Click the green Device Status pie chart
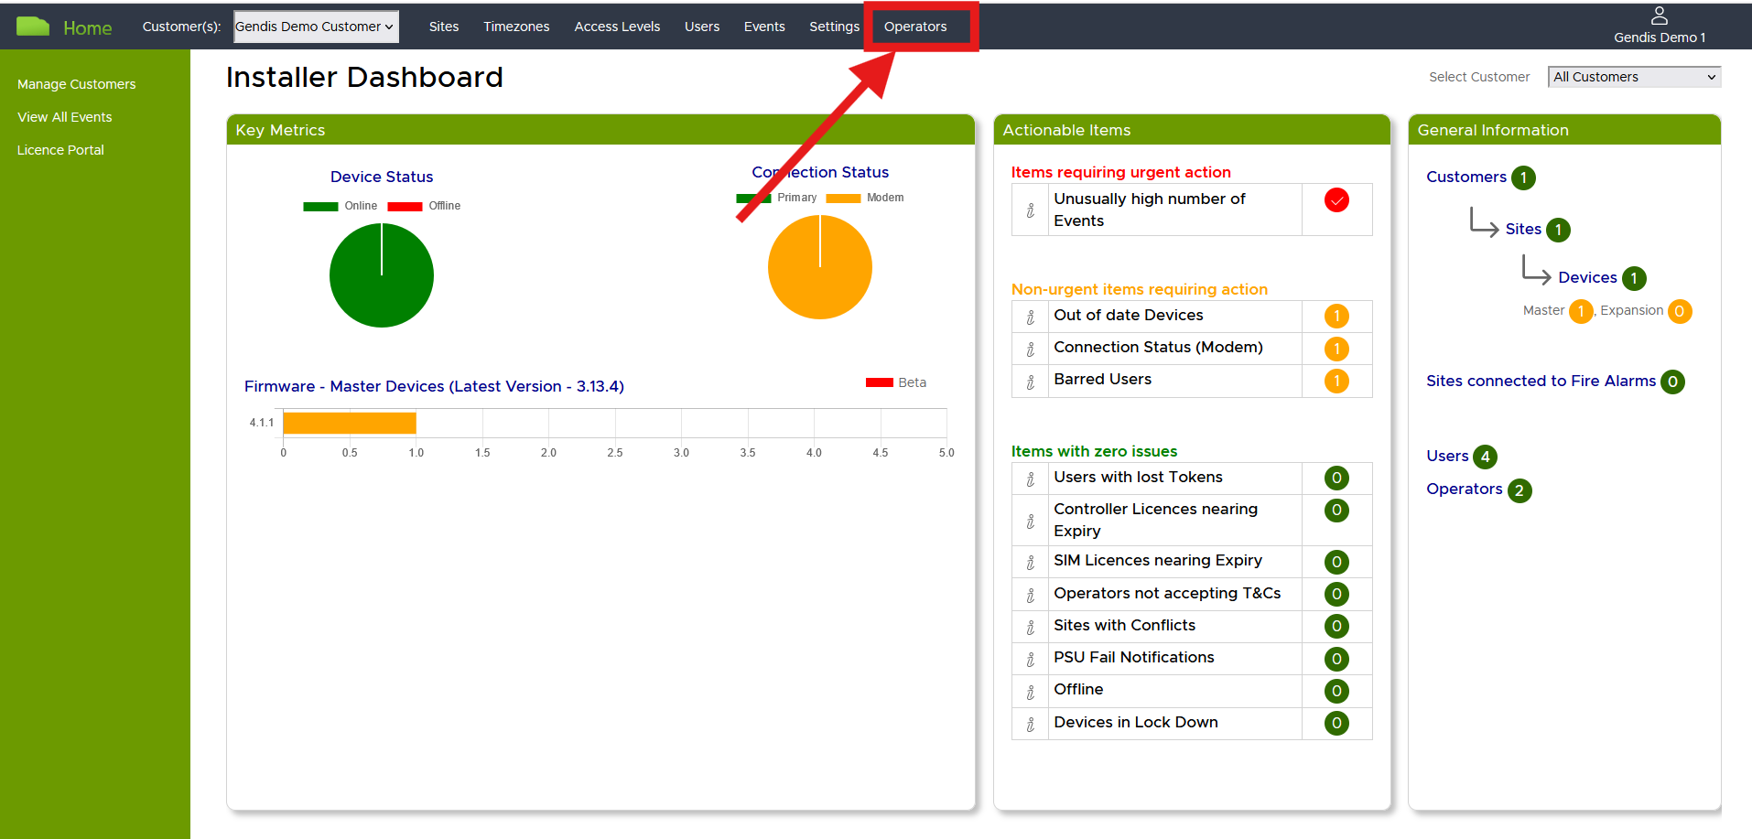The width and height of the screenshot is (1752, 839). pos(382,275)
